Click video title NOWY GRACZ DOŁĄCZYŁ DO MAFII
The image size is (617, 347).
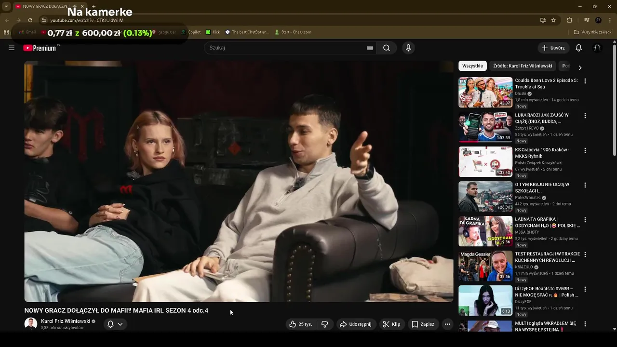tap(116, 310)
